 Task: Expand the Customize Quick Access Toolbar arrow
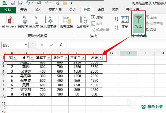tap(72, 3)
